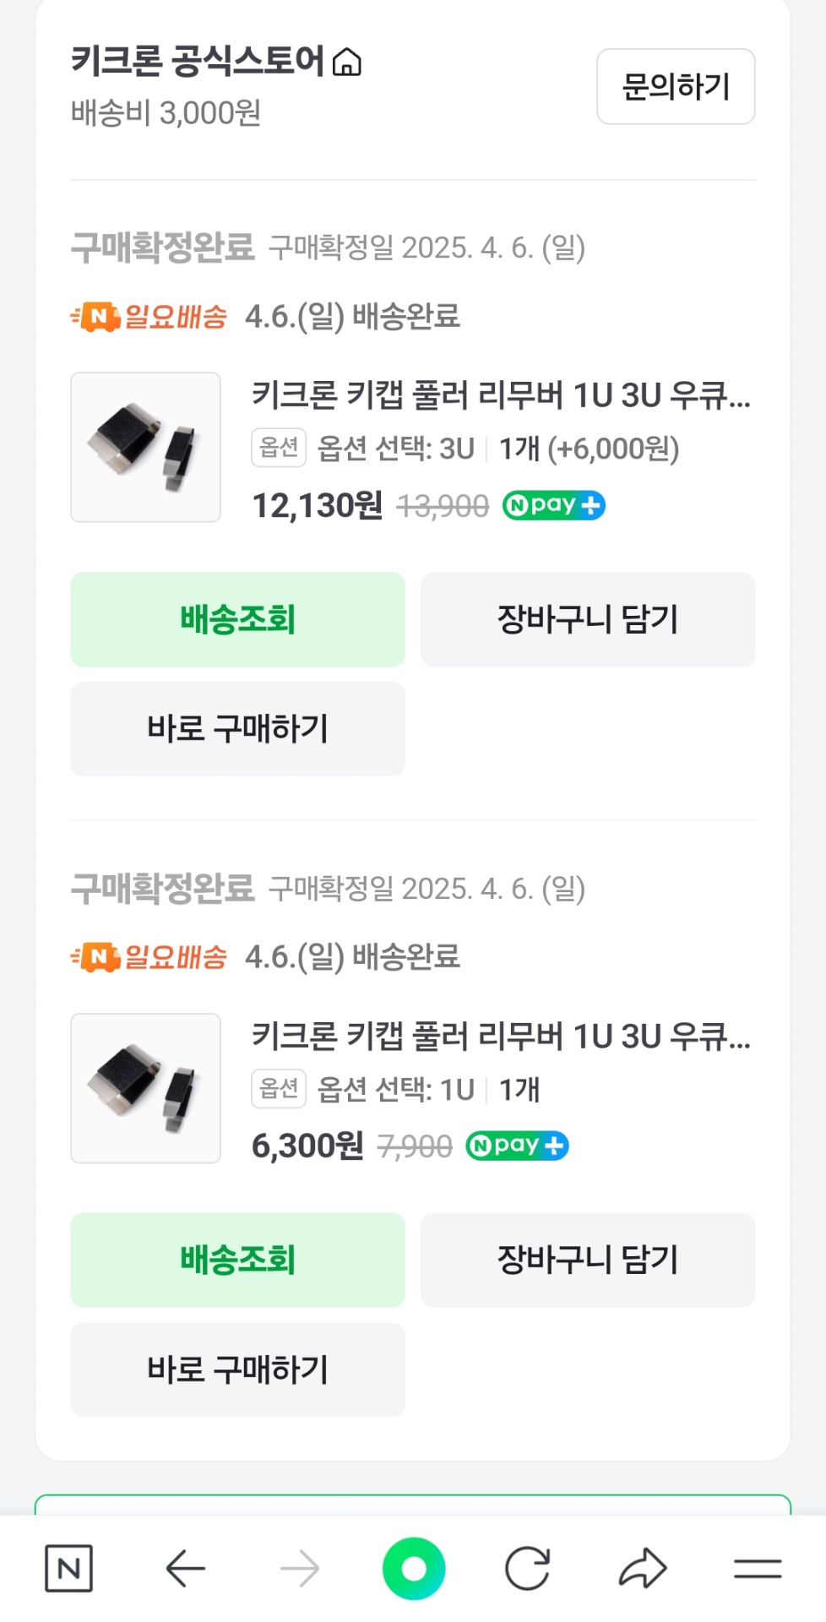The width and height of the screenshot is (826, 1622).
Task: Open the 3U keycap puller product thumbnail
Action: pyautogui.click(x=145, y=447)
